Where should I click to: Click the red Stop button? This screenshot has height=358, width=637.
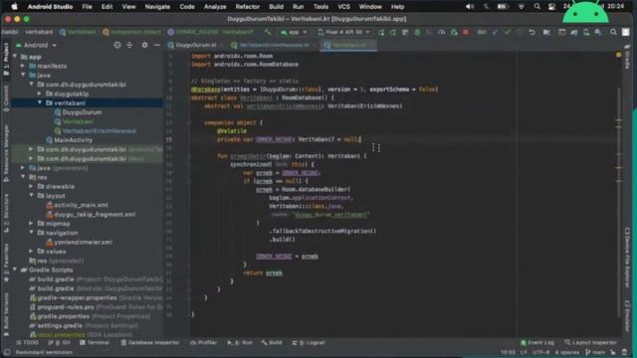click(x=466, y=32)
